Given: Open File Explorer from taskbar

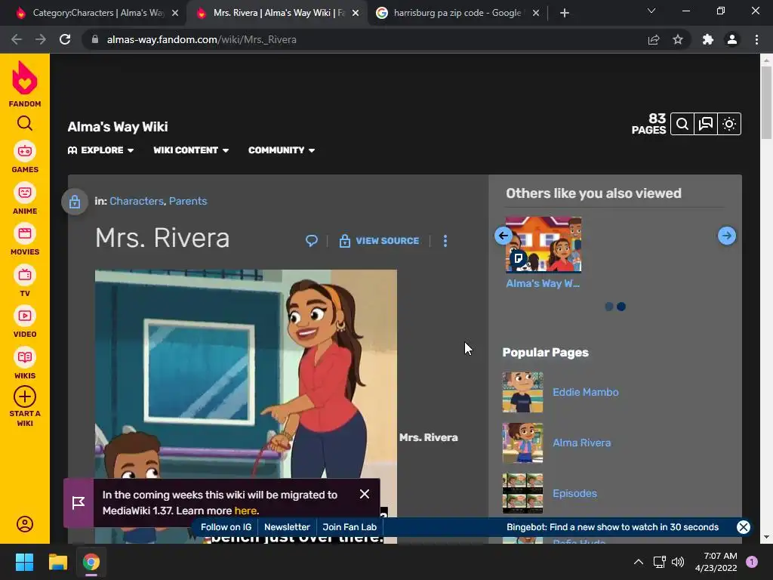Looking at the screenshot, I should coord(57,562).
